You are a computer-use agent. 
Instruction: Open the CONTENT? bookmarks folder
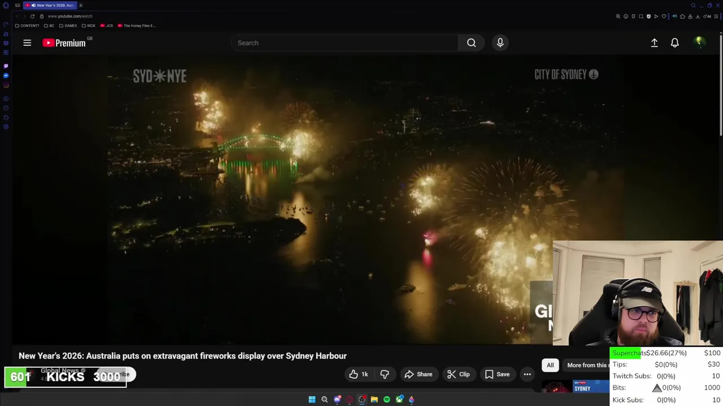click(27, 25)
